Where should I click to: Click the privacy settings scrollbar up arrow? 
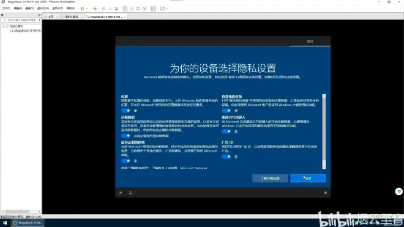[324, 96]
